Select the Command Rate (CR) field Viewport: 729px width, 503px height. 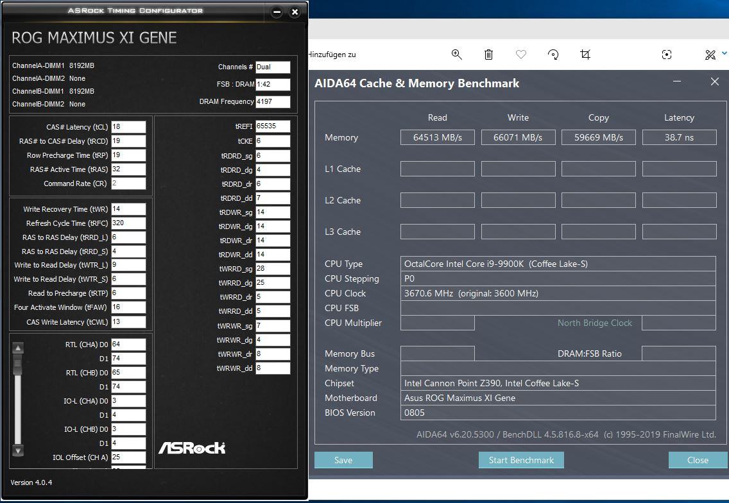[x=128, y=183]
